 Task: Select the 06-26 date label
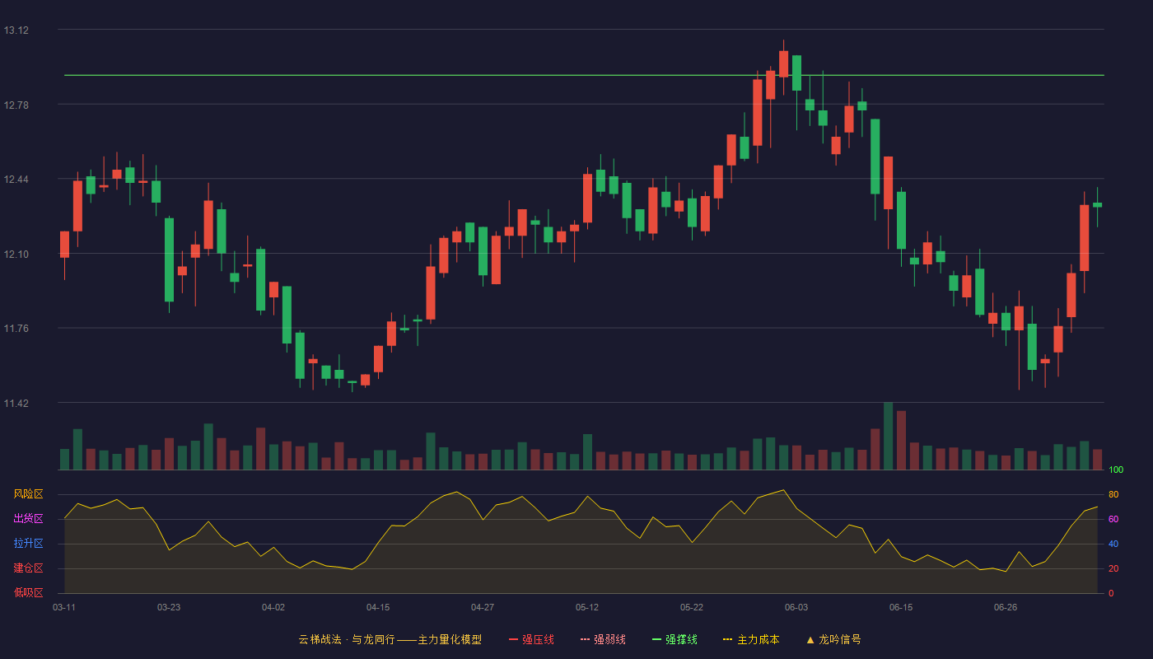tap(1006, 607)
